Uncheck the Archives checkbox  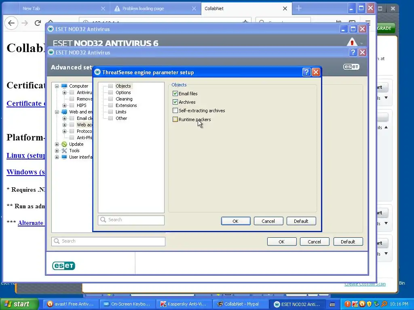tap(175, 102)
